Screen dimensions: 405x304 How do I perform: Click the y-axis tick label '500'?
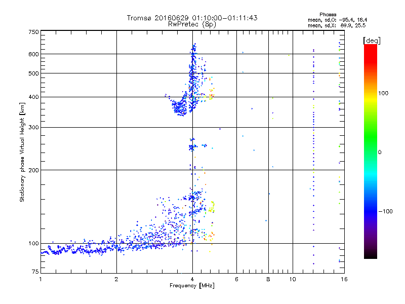click(33, 73)
